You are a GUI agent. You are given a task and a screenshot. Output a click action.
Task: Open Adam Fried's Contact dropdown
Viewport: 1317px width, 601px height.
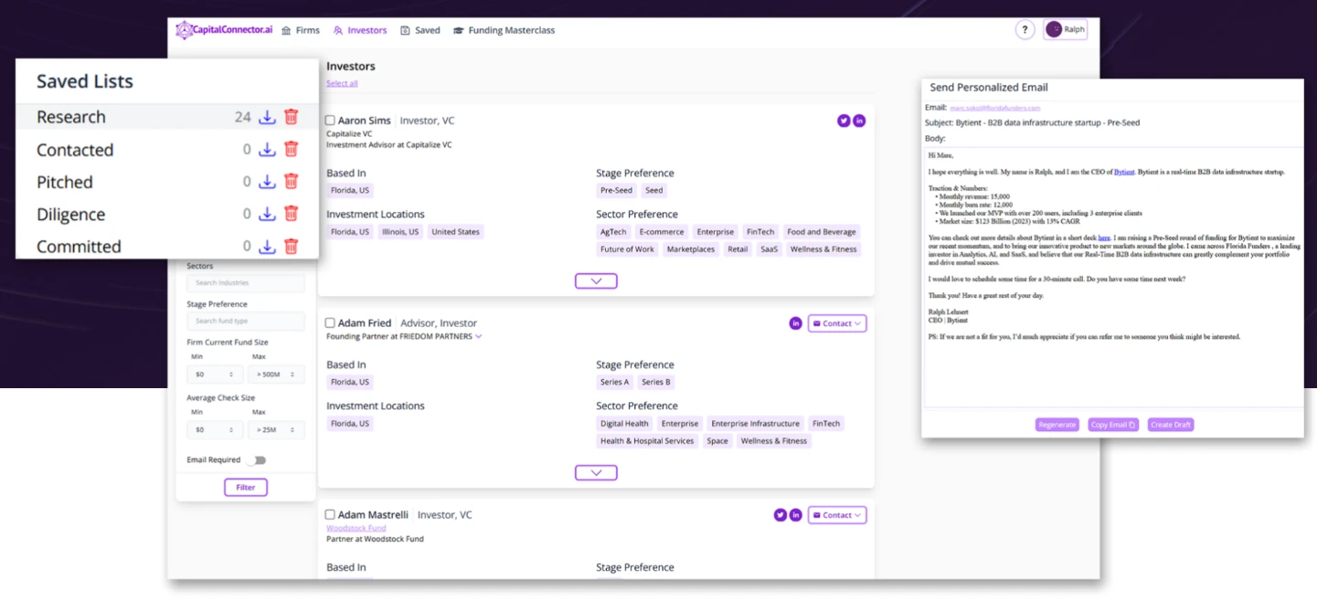[837, 323]
